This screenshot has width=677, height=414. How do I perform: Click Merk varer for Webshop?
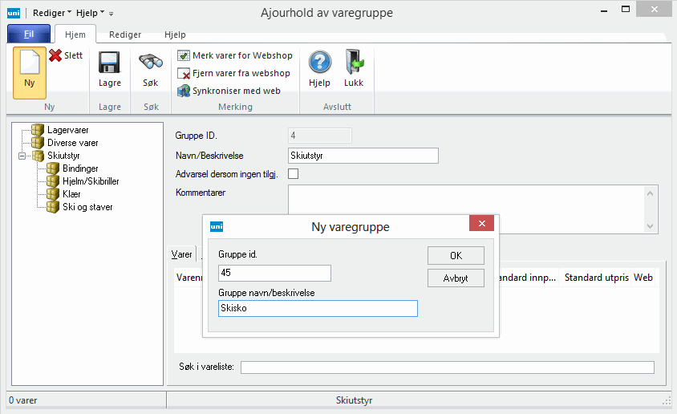coord(235,55)
